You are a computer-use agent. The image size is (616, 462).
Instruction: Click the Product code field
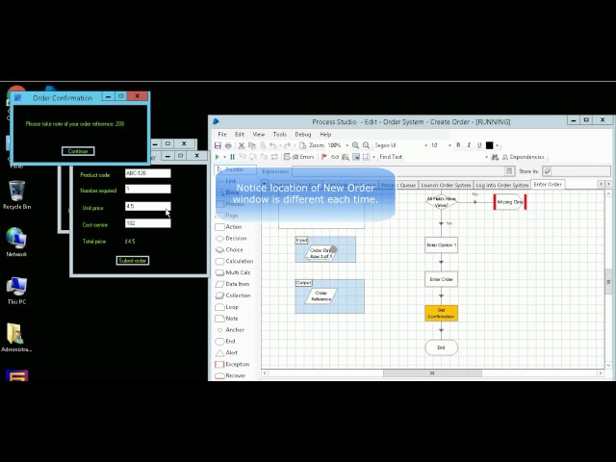pyautogui.click(x=147, y=173)
